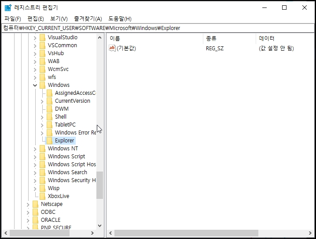316x239 pixels.
Task: Expand the CurrentVersion subkey
Action: 42,101
